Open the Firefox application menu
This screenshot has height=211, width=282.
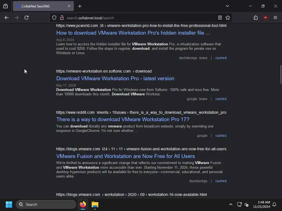pyautogui.click(x=275, y=18)
